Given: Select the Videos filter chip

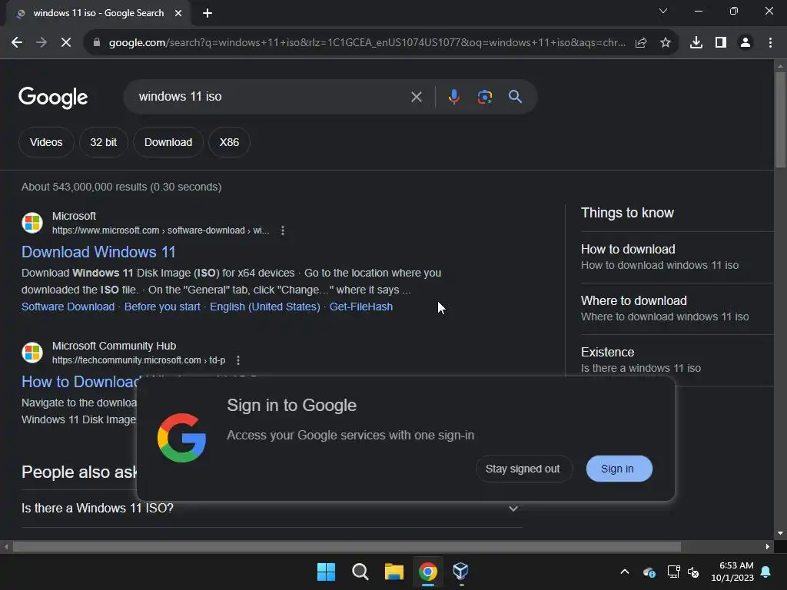Looking at the screenshot, I should coord(46,142).
